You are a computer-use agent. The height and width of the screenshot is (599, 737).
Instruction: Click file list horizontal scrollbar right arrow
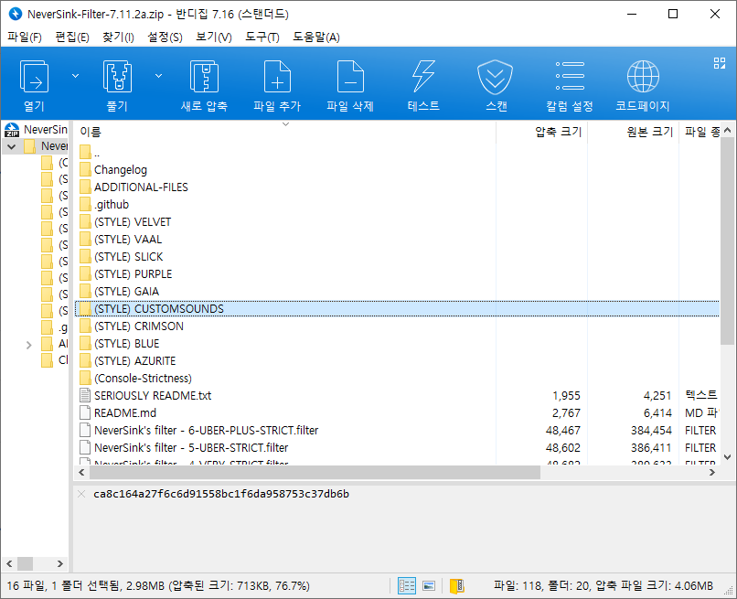[712, 472]
